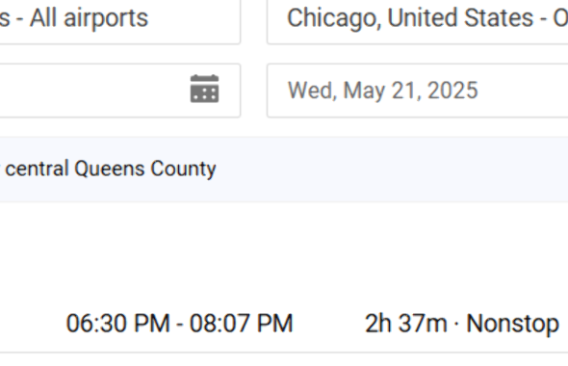Image resolution: width=568 pixels, height=366 pixels.
Task: Select the 06:30 PM departure time
Action: (x=117, y=324)
